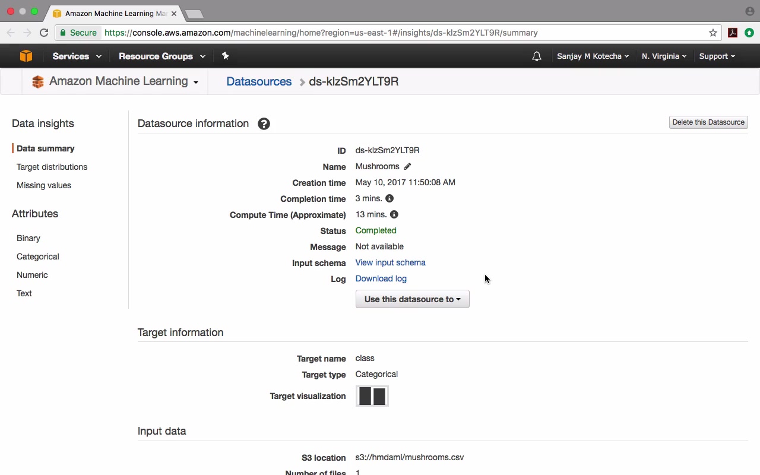Click the 'ds-klzSm2YLT9R' breadcrumb text
This screenshot has width=760, height=475.
(354, 81)
